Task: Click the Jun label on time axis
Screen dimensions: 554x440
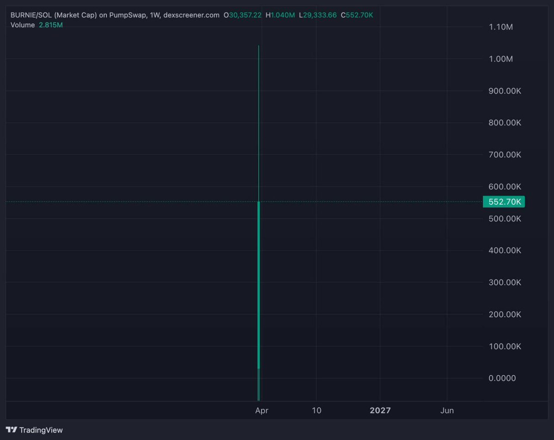Action: 447,410
